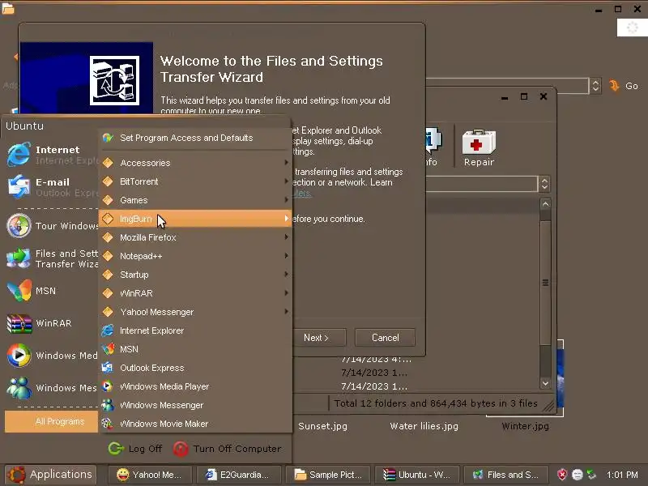Expand the ImgBurn program group
Screen dimensions: 648x486
coord(194,219)
